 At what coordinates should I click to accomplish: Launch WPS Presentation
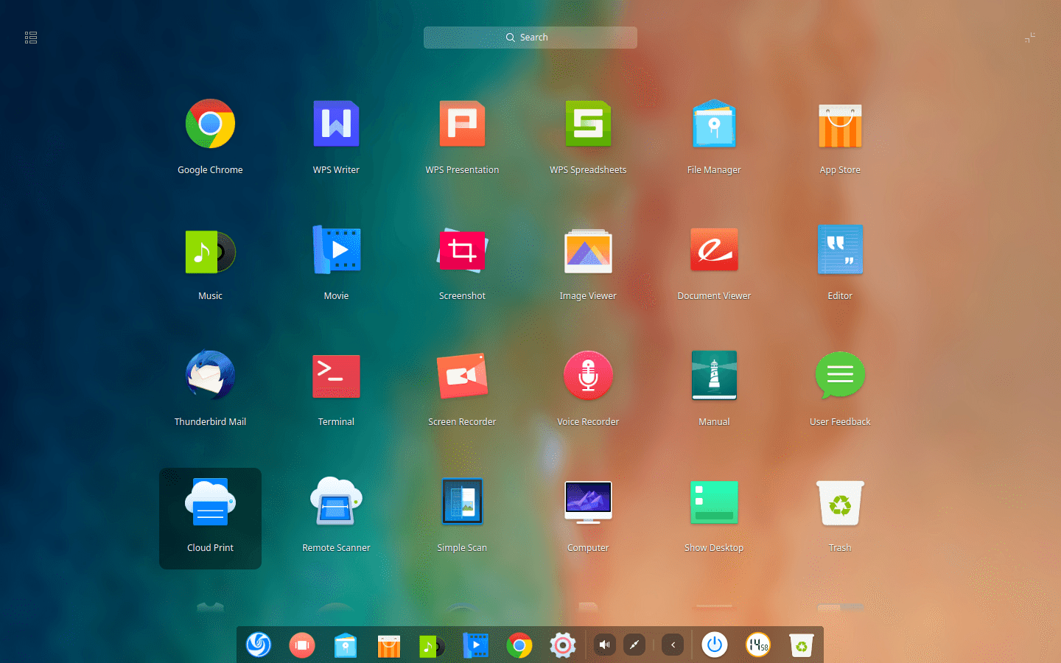(462, 124)
